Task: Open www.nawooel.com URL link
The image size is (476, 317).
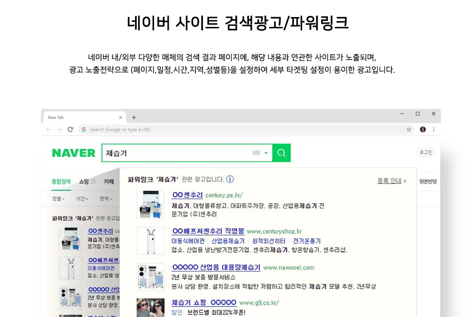Action: coord(289,267)
